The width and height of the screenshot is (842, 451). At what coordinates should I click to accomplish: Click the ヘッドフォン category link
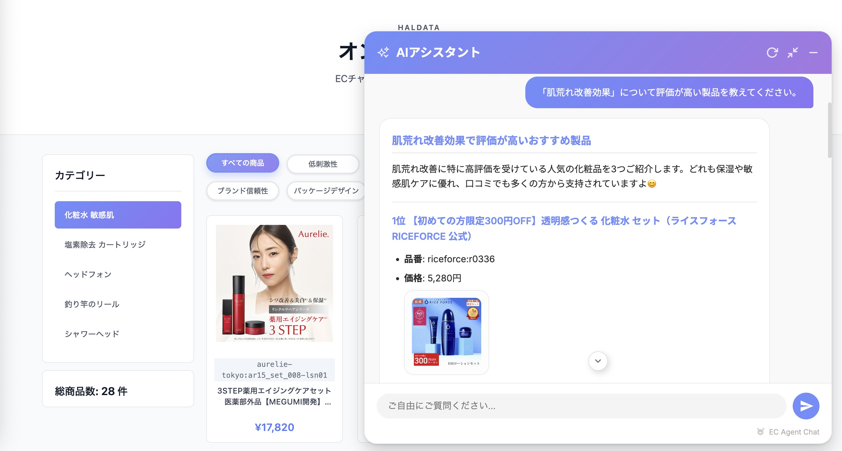pyautogui.click(x=88, y=274)
